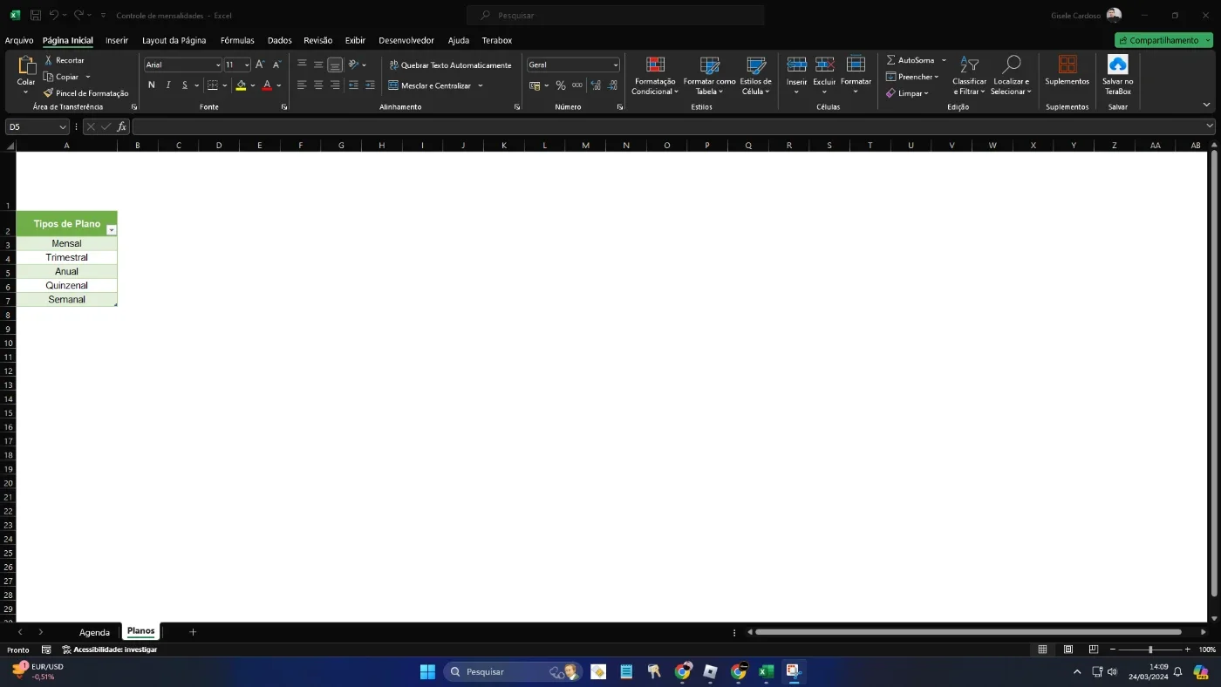Click Mesclar e Centralizar
1221x687 pixels.
(435, 85)
